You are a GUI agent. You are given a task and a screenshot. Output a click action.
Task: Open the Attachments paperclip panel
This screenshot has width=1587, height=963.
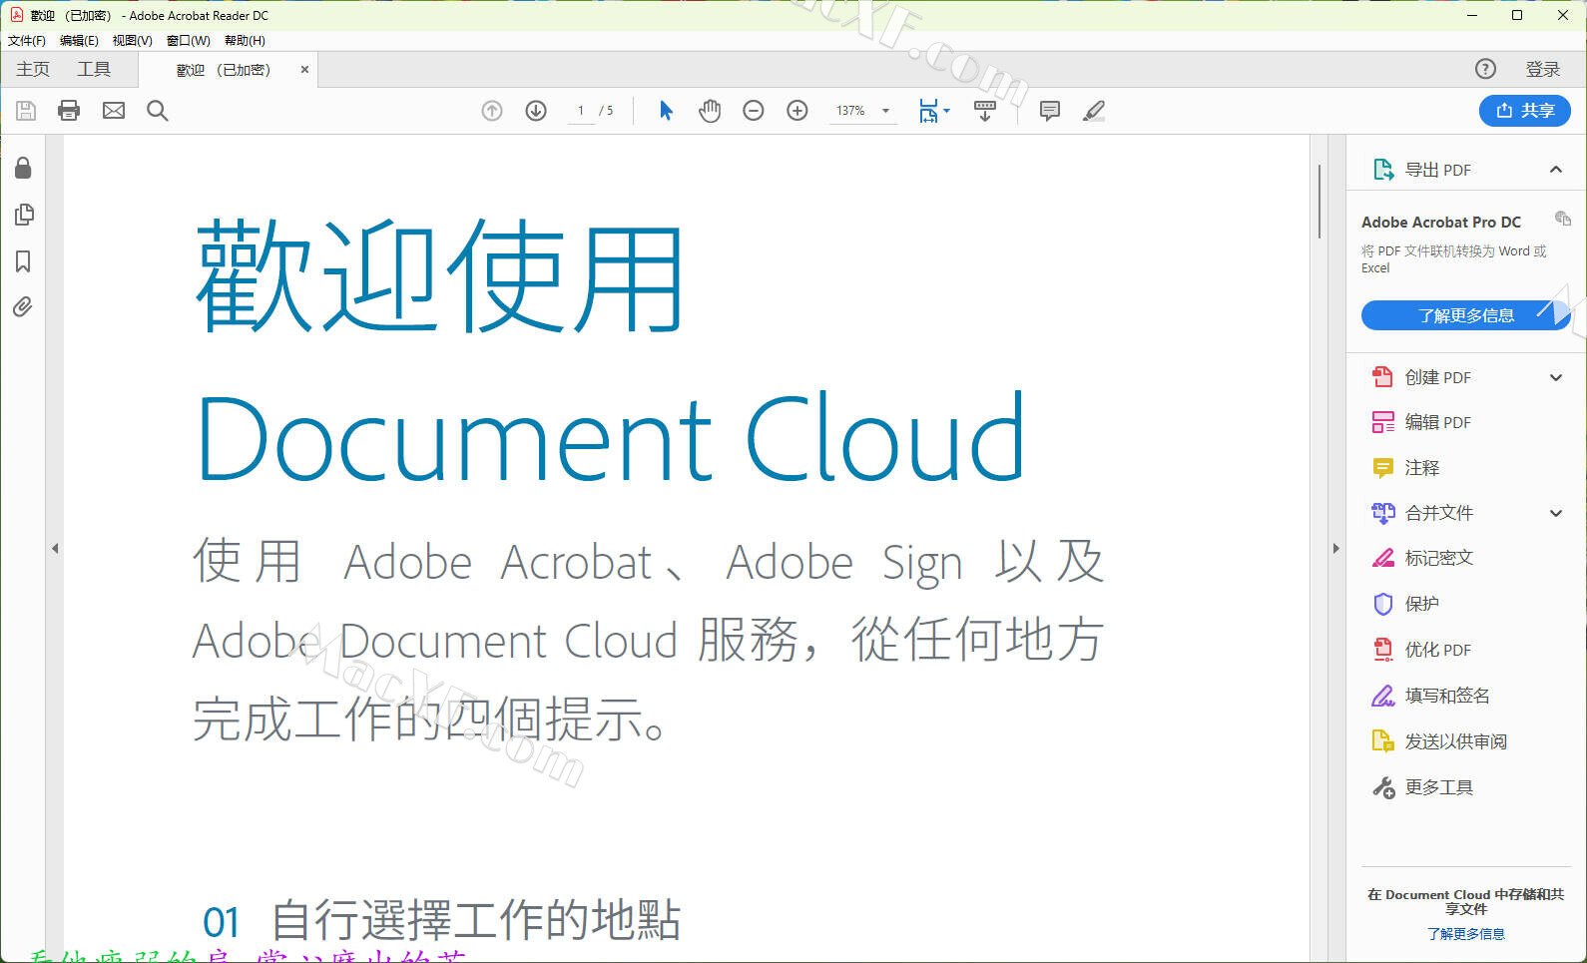pyautogui.click(x=23, y=306)
